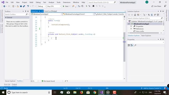Screen dimensions: 169x95
Task: Pin the Toolbox panel with the auto-hide pin
Action: (x=26, y=11)
